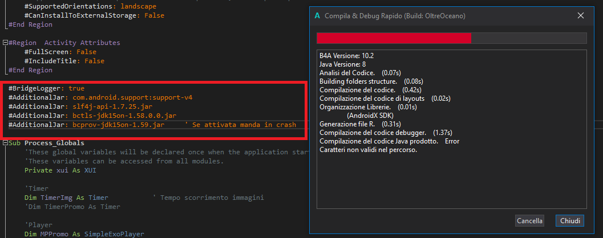Image resolution: width=603 pixels, height=238 pixels.
Task: Click the B4A logo icon in dialog title
Action: tap(317, 15)
